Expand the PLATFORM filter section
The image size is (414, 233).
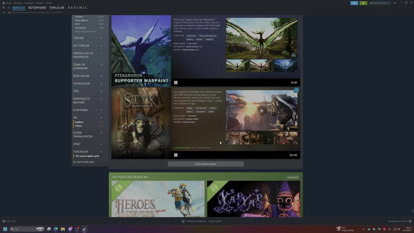pyautogui.click(x=88, y=110)
